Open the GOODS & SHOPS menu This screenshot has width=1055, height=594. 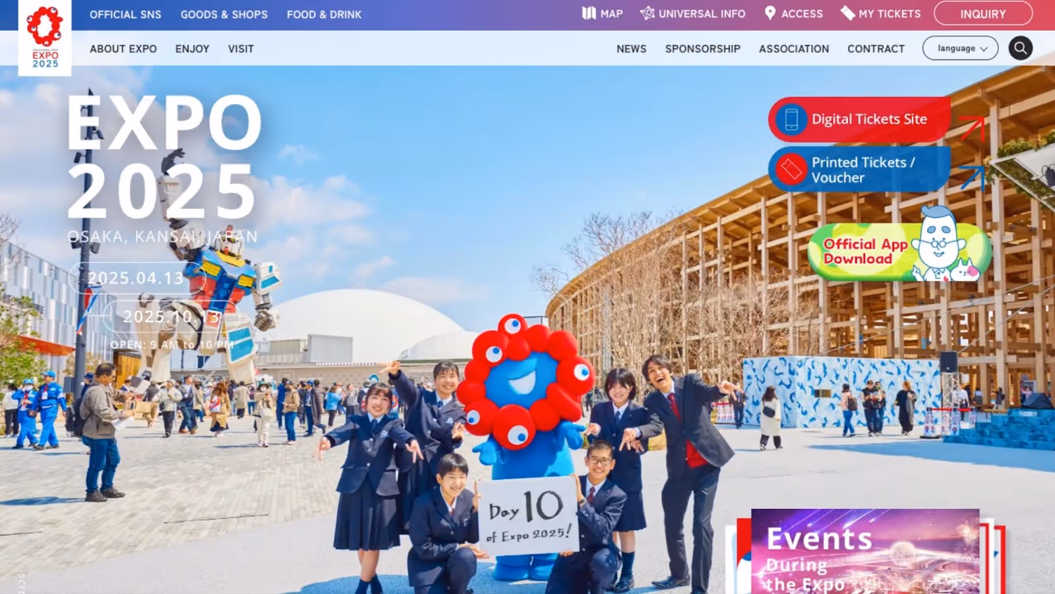(224, 15)
